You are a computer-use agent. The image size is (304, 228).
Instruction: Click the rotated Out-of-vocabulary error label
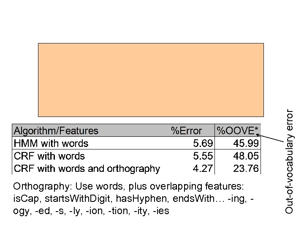(289, 161)
